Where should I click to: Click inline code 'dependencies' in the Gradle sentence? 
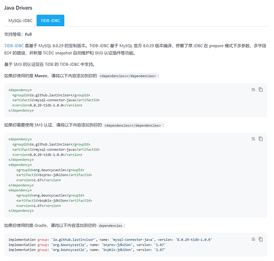coord(110,226)
